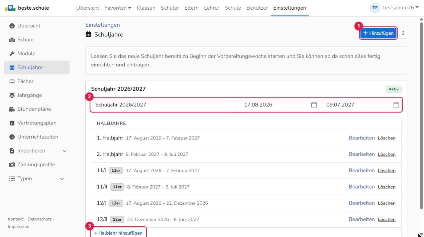Click Bearbeiten for 11/II
Screen dimensions: 424x237
(362, 187)
